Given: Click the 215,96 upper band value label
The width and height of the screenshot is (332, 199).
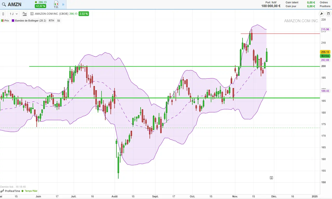Looking at the screenshot, I should coord(325,30).
